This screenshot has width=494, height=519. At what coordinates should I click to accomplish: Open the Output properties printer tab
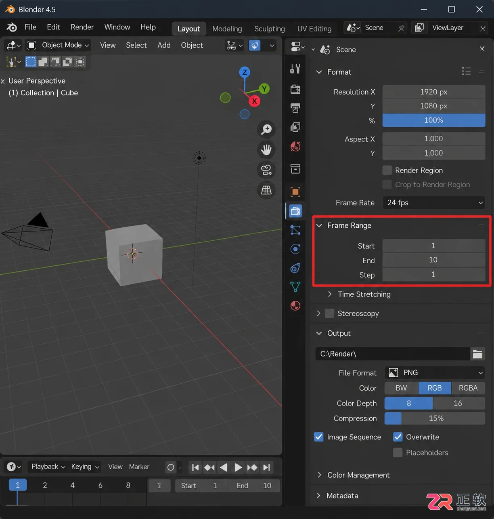(295, 108)
